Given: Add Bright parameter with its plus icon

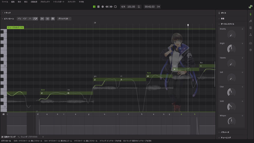Looking at the screenshot, I should tap(242, 43).
